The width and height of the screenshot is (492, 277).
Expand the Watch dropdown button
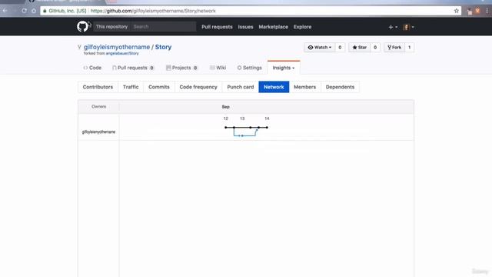pyautogui.click(x=320, y=48)
